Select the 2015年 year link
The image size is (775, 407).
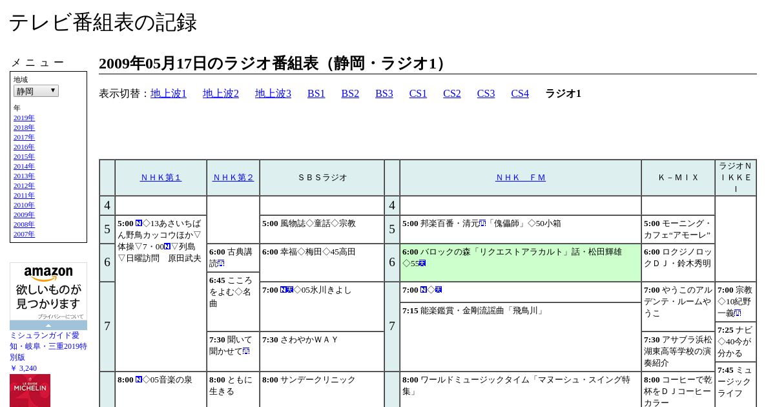[24, 156]
